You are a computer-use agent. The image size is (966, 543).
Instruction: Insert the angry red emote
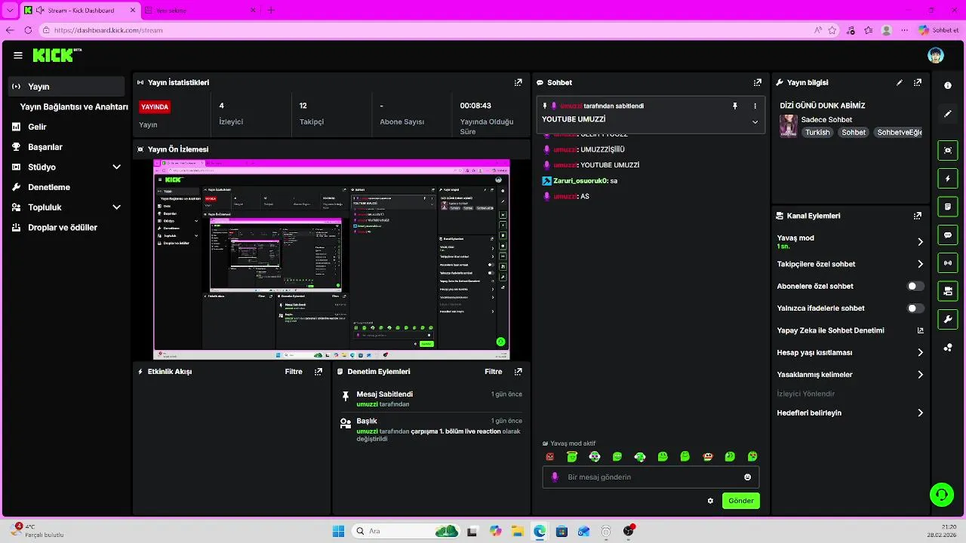[550, 456]
